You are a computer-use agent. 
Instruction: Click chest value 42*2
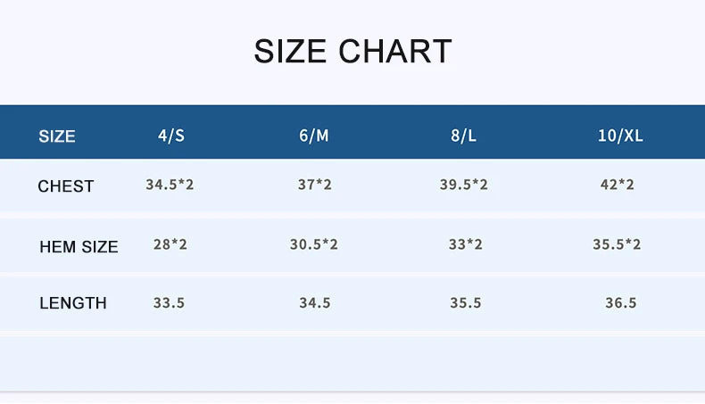pyautogui.click(x=618, y=185)
